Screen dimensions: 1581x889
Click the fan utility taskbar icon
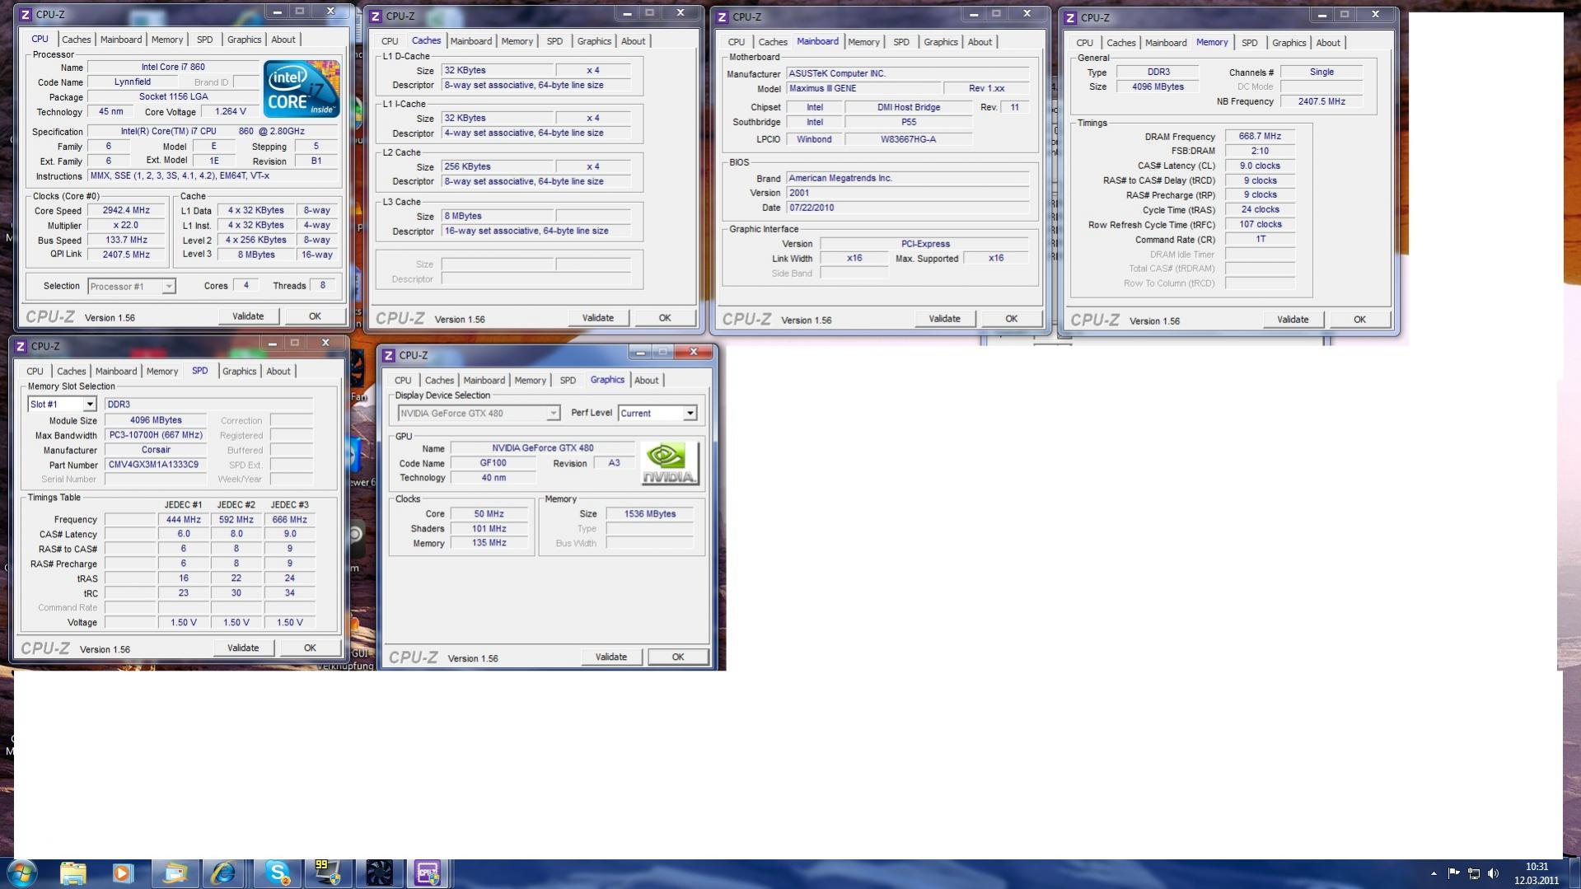379,873
